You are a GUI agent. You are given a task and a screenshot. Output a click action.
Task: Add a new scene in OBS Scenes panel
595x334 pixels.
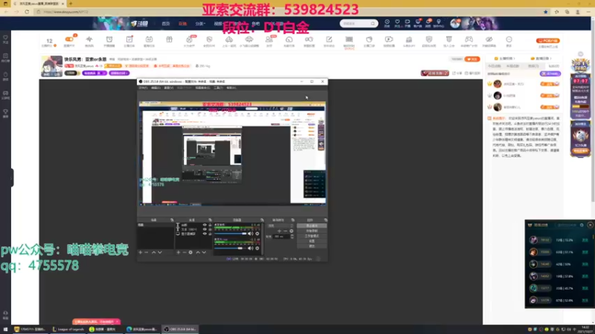pyautogui.click(x=141, y=252)
